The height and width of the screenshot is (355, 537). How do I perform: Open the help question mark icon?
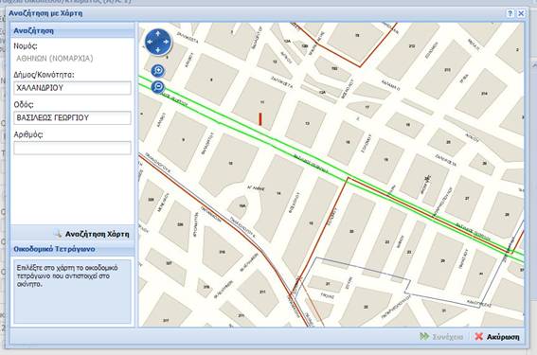[510, 13]
